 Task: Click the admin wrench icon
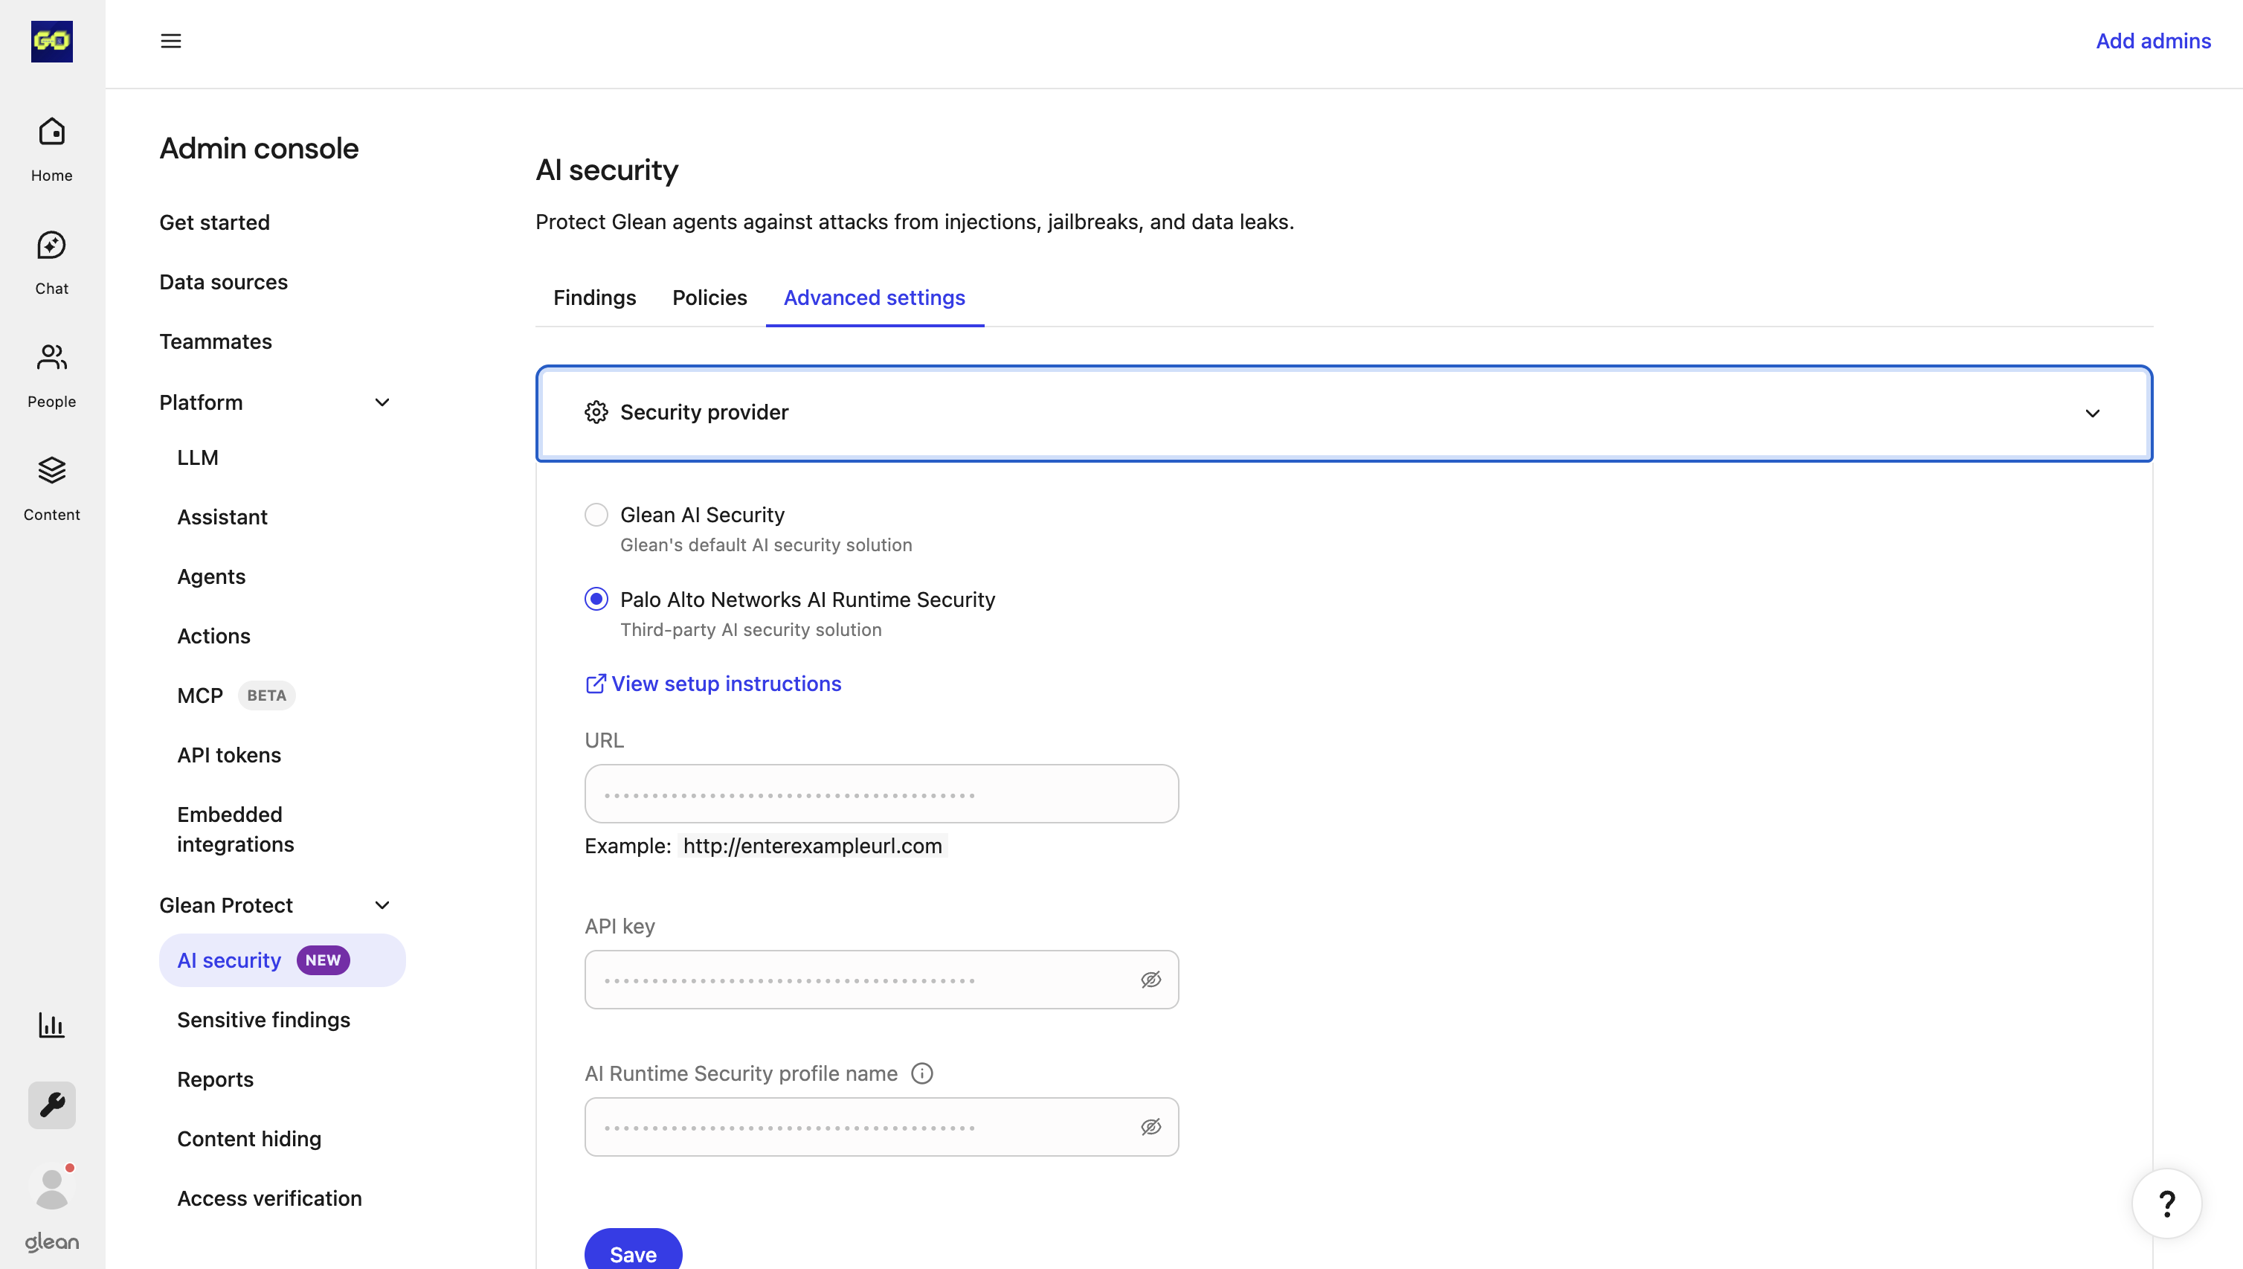(x=51, y=1105)
